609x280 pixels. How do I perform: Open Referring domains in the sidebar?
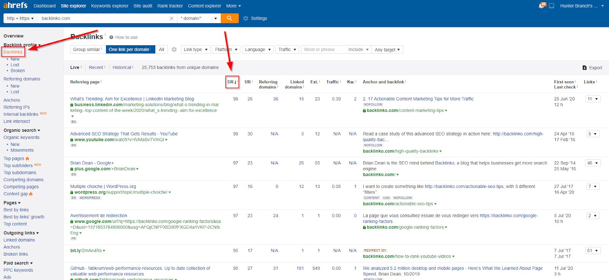tap(22, 79)
